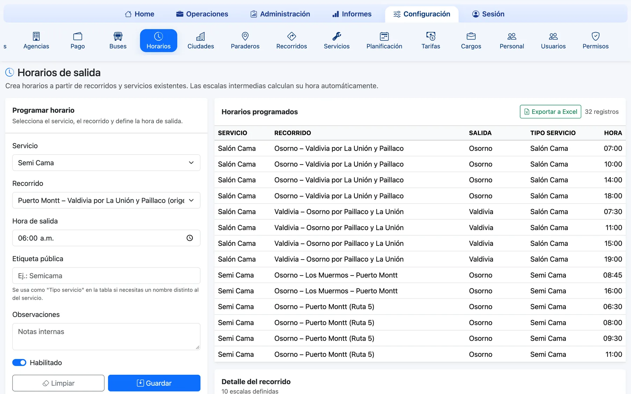Expand the Recorrido dropdown
The width and height of the screenshot is (631, 394).
tap(106, 200)
